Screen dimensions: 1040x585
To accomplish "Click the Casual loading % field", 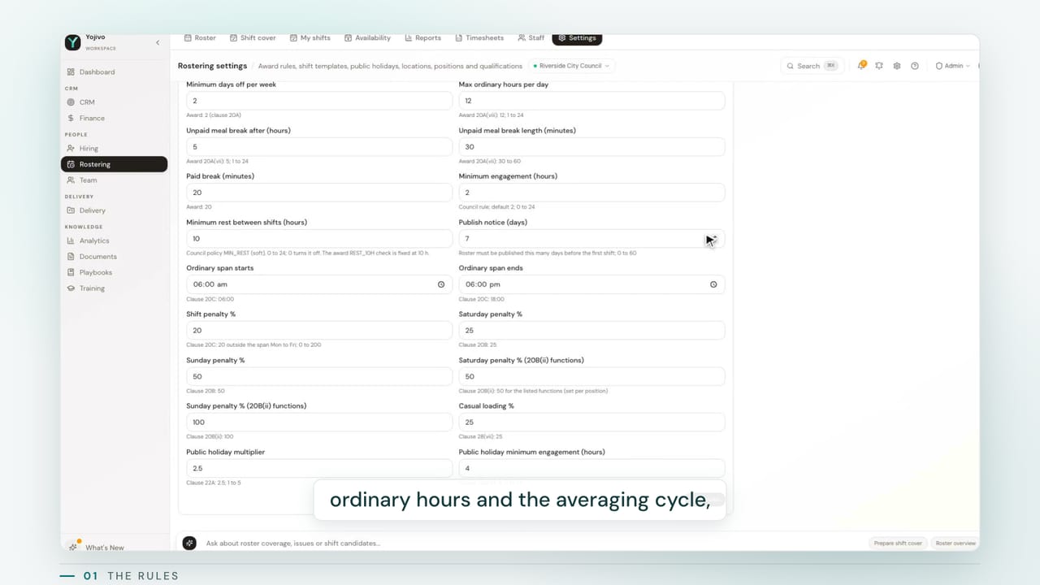I will [x=591, y=422].
